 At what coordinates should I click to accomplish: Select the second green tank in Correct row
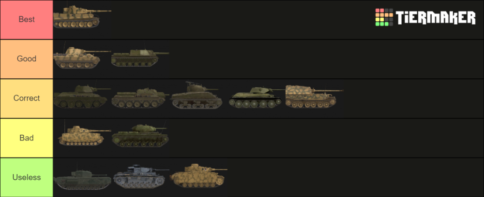140,98
